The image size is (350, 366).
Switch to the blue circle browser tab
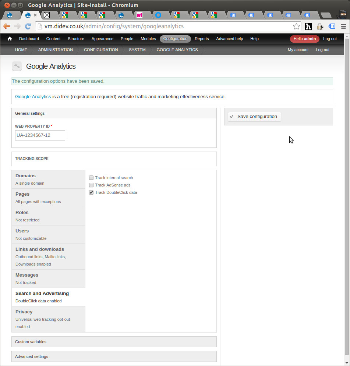[x=158, y=15]
